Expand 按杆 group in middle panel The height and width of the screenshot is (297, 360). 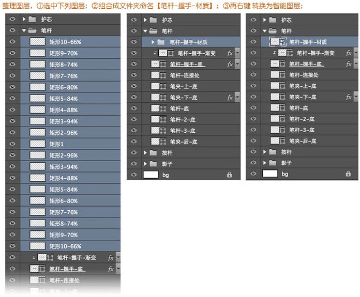click(145, 153)
